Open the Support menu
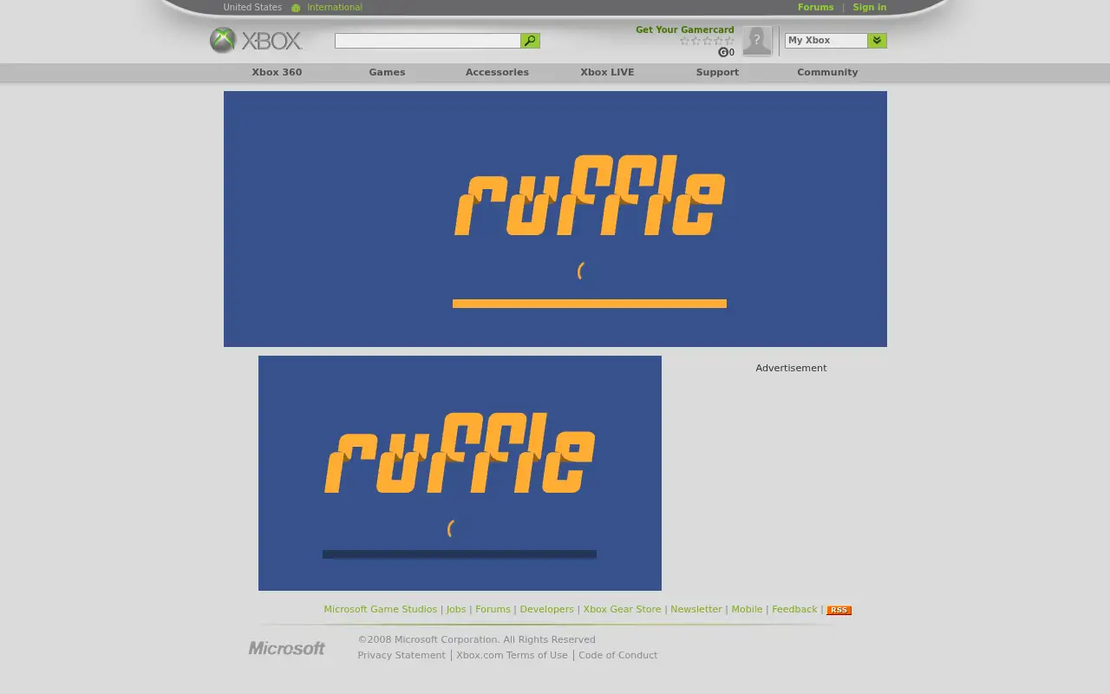Image resolution: width=1110 pixels, height=694 pixels. 717,73
